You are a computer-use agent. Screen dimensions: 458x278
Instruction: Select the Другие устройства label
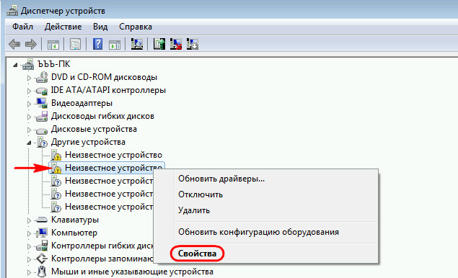[88, 142]
